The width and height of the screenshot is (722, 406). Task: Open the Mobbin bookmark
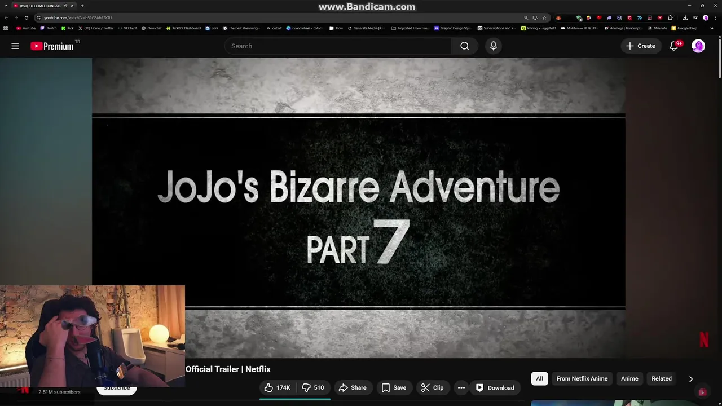point(579,28)
